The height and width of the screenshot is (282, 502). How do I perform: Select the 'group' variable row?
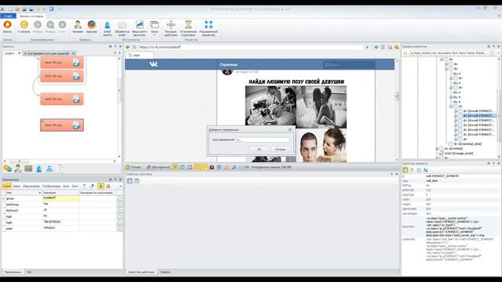coord(62,198)
